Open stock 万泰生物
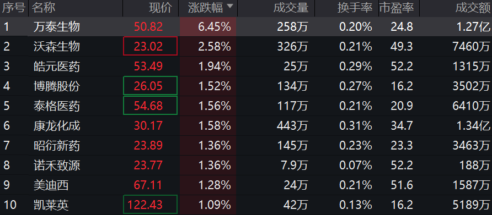The height and width of the screenshot is (215, 492). tap(57, 27)
